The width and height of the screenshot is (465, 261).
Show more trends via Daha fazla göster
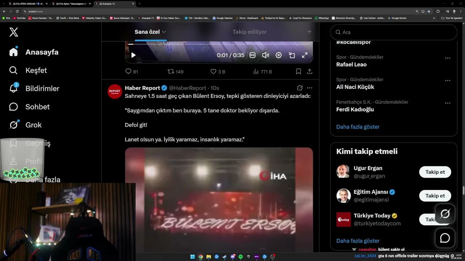point(358,127)
